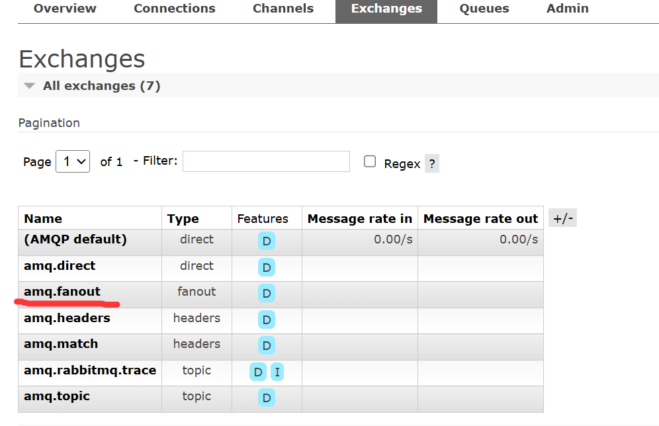Click the D badge for amq.match
Viewport: 659px width, 426px height.
[x=267, y=345]
